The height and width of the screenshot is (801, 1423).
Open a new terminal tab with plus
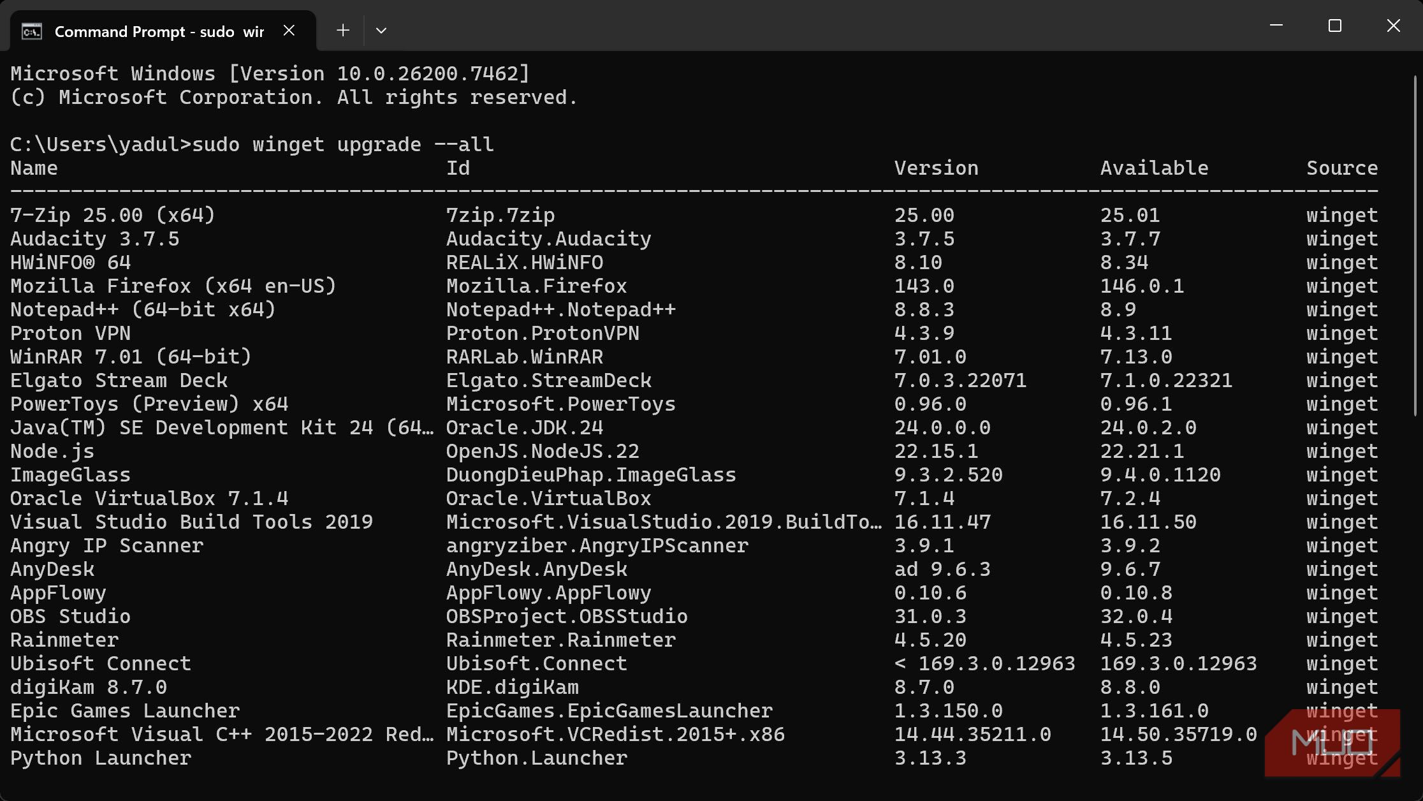pyautogui.click(x=343, y=31)
